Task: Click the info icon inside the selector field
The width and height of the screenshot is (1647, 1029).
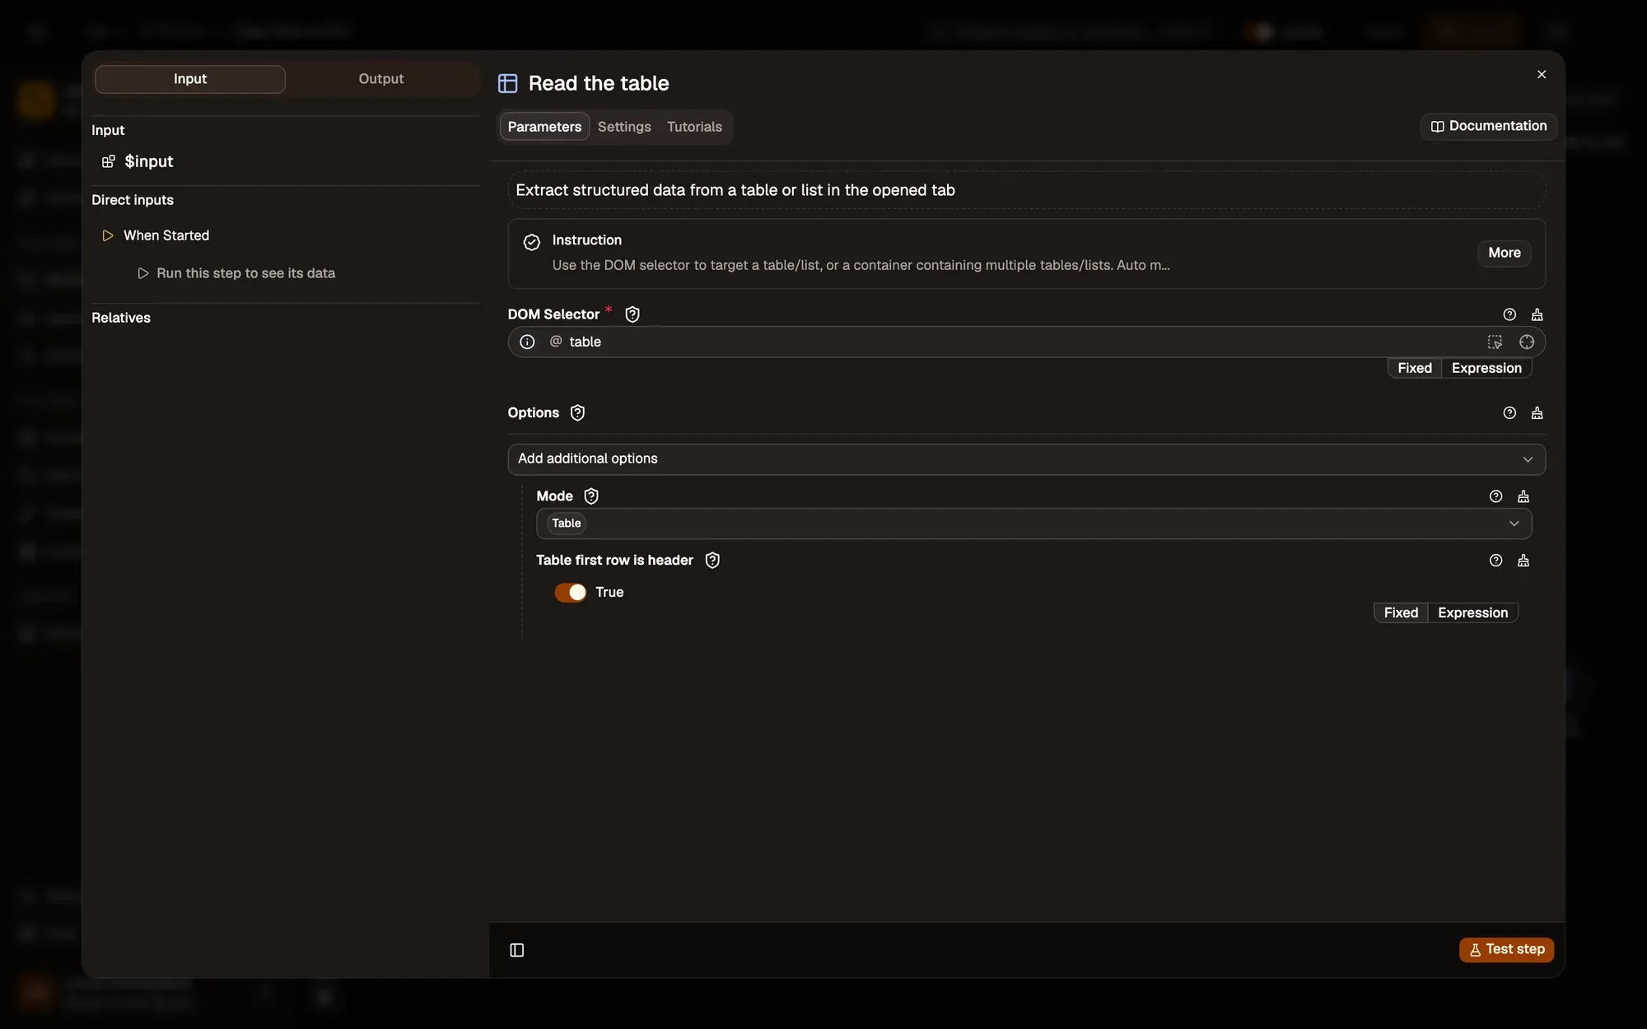Action: pos(528,342)
